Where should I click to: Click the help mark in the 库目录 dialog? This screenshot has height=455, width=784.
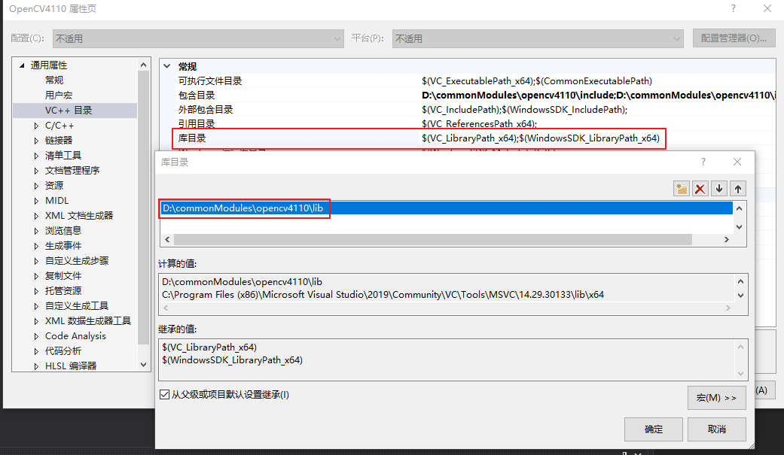[703, 161]
